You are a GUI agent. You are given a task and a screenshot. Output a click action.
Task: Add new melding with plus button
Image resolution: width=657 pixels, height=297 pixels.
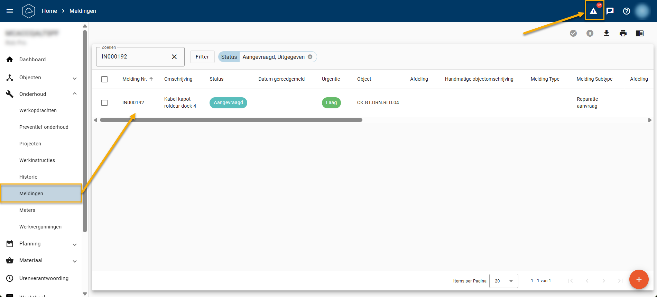click(638, 279)
